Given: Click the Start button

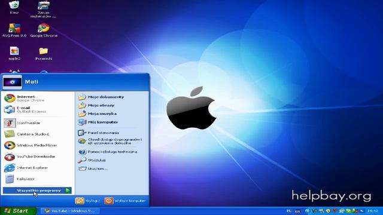Looking at the screenshot, I should pos(18,211).
